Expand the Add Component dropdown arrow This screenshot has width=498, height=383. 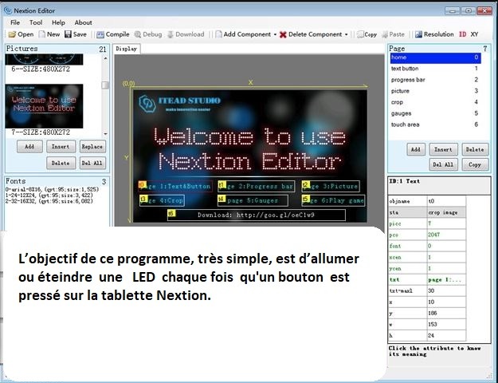(x=275, y=34)
